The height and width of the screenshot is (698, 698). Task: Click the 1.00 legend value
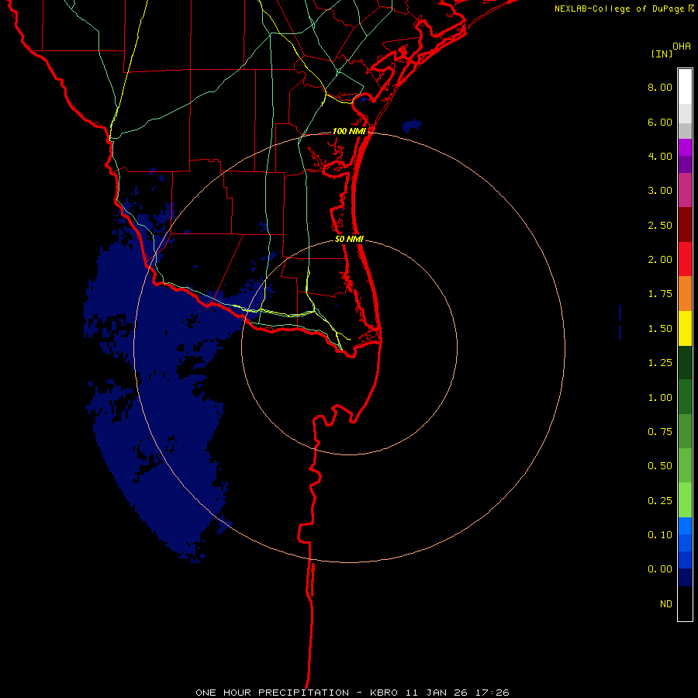coord(660,398)
